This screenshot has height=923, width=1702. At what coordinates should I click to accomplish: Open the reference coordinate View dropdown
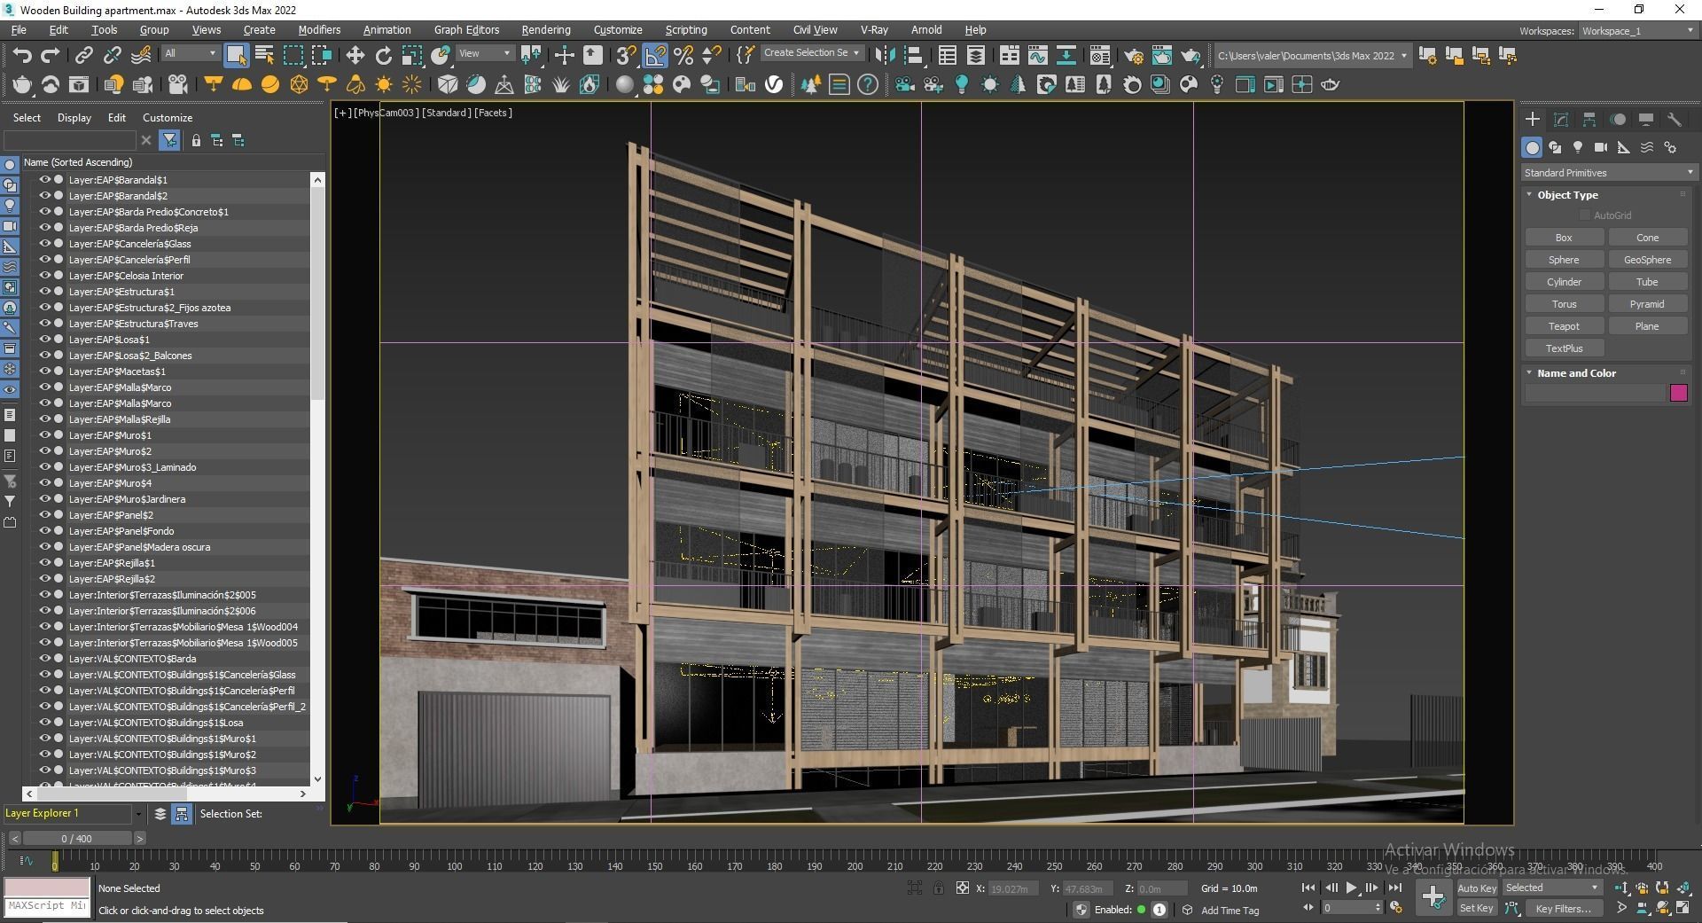tap(484, 53)
